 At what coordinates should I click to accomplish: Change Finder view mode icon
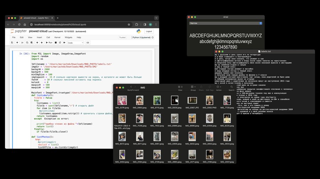pyautogui.click(x=180, y=87)
